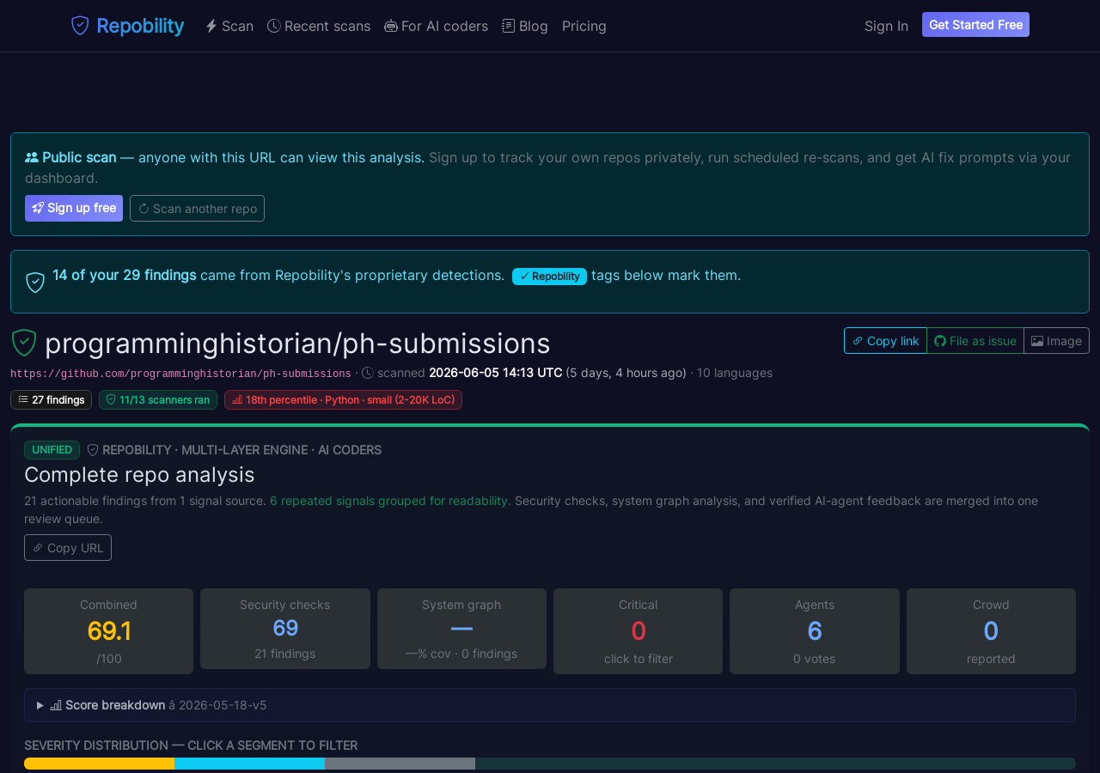Click the 11/13 scanners ran badge
This screenshot has width=1100, height=773.
158,399
